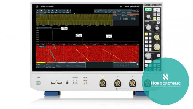Select the Diagram3 tab of the spectrogram
This screenshot has width=193, height=109.
[x=42, y=46]
